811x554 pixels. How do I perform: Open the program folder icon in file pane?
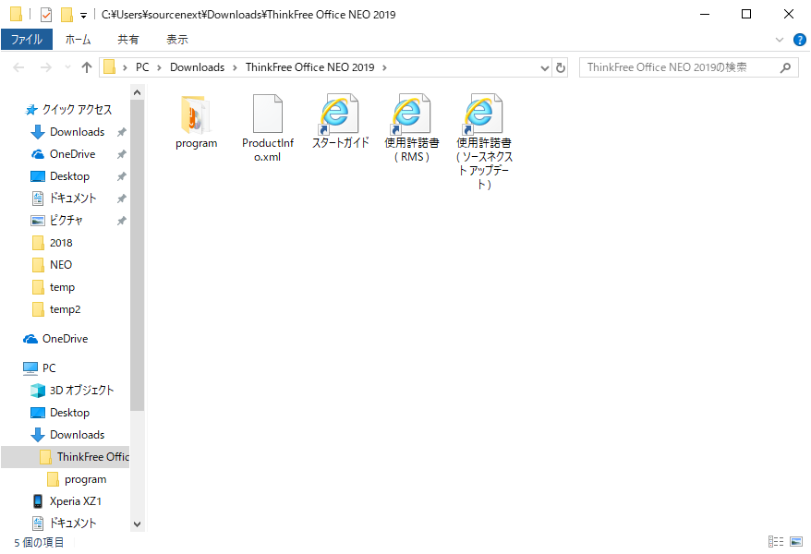click(196, 114)
